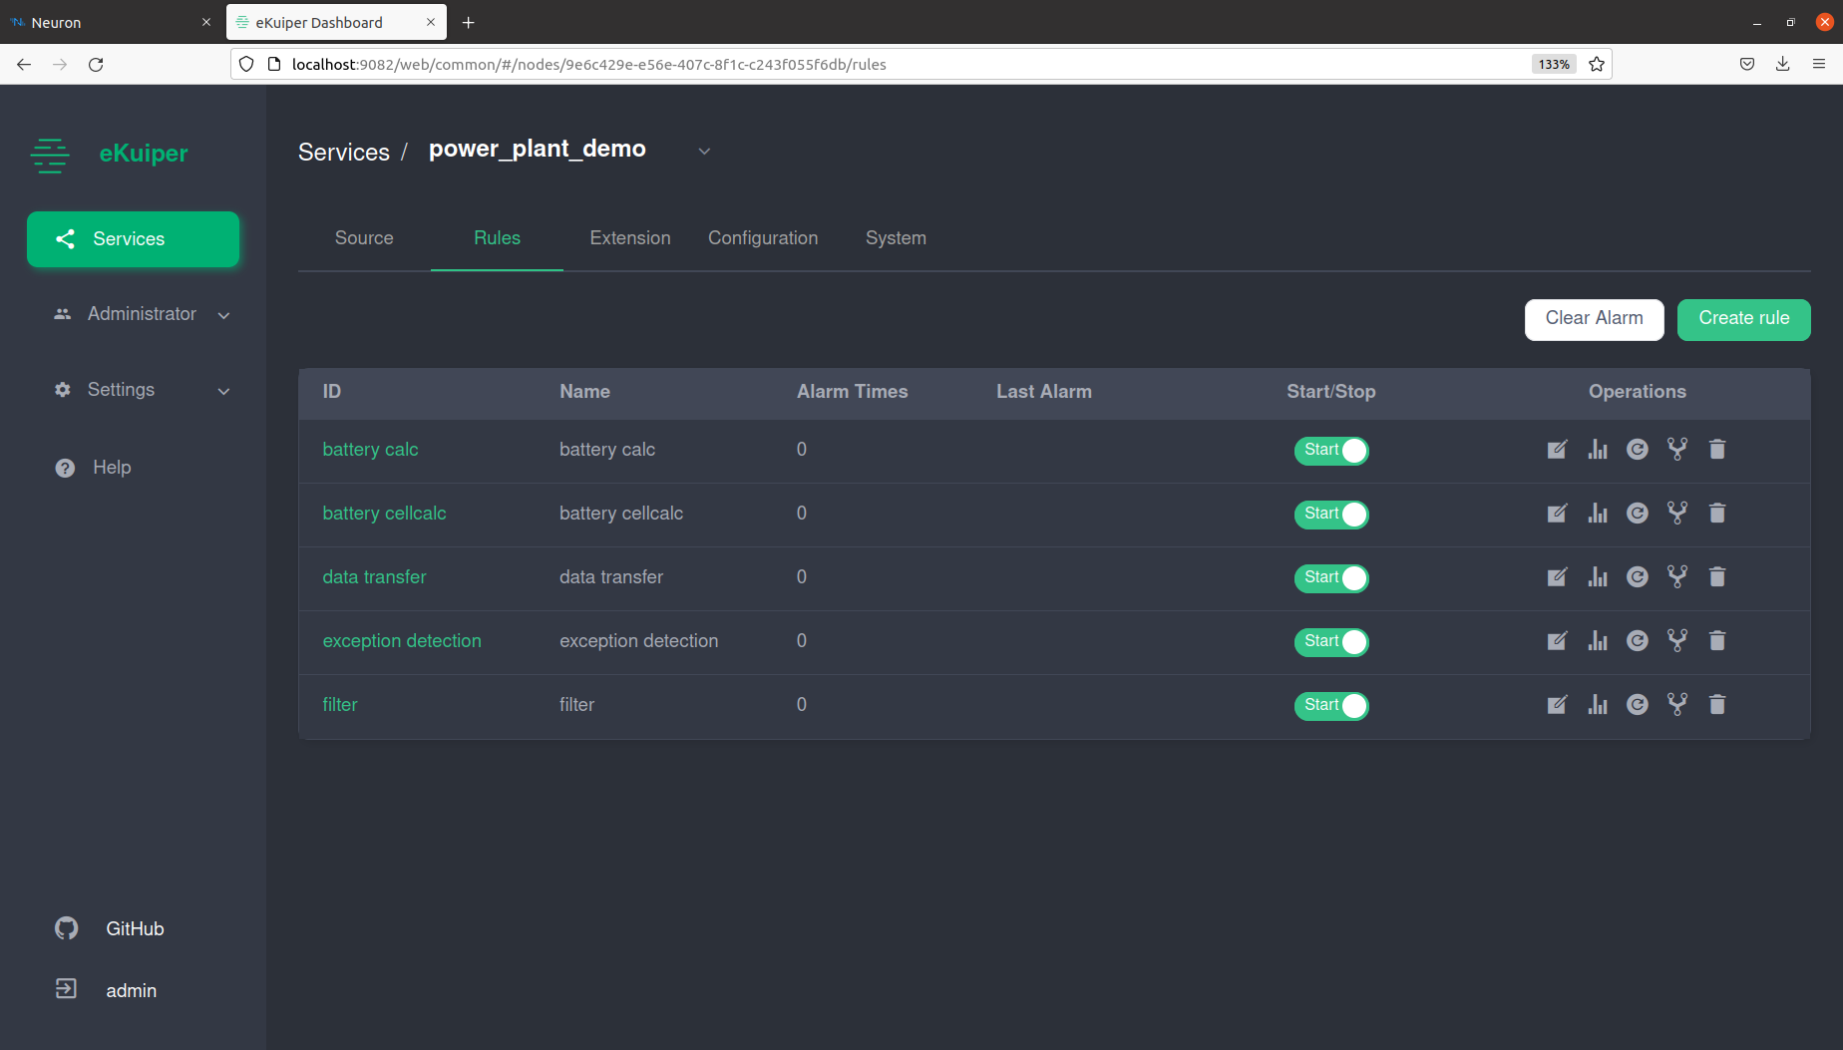Open the exception detection ID link

[402, 641]
